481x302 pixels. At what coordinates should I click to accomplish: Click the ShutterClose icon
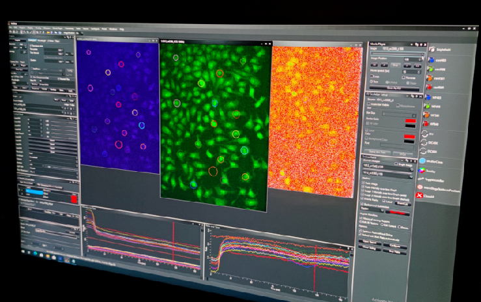[422, 159]
